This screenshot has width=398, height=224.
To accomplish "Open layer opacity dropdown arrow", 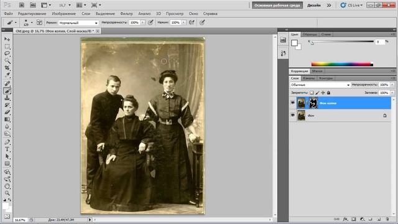I will [392, 85].
